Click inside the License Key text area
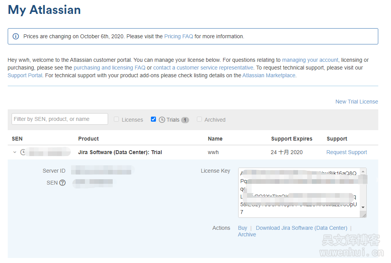The image size is (391, 263). pos(299,192)
